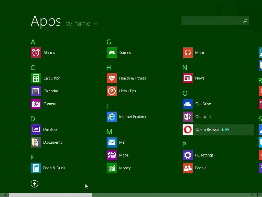Click the "Opera Browser" label text
Viewport: 262px width, 197px height.
208,130
